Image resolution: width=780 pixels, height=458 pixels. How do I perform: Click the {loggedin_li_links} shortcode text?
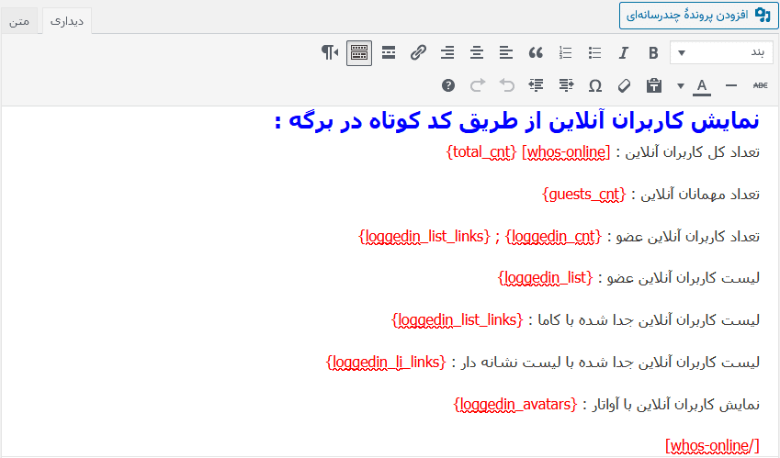(x=386, y=363)
